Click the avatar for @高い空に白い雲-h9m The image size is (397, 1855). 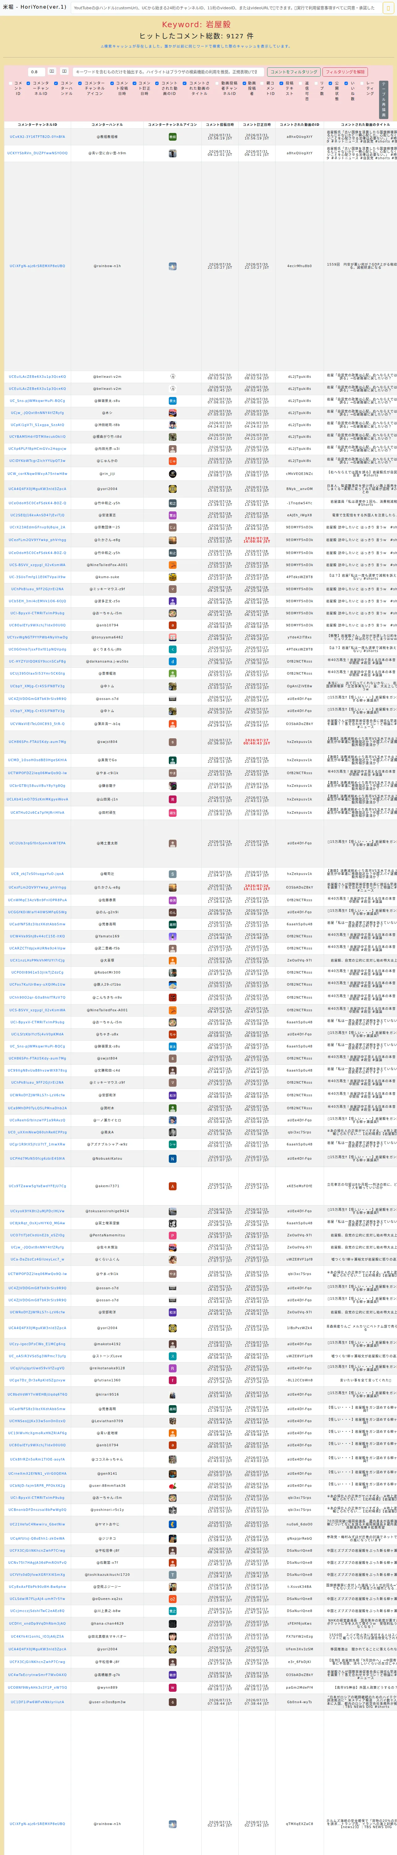point(172,153)
